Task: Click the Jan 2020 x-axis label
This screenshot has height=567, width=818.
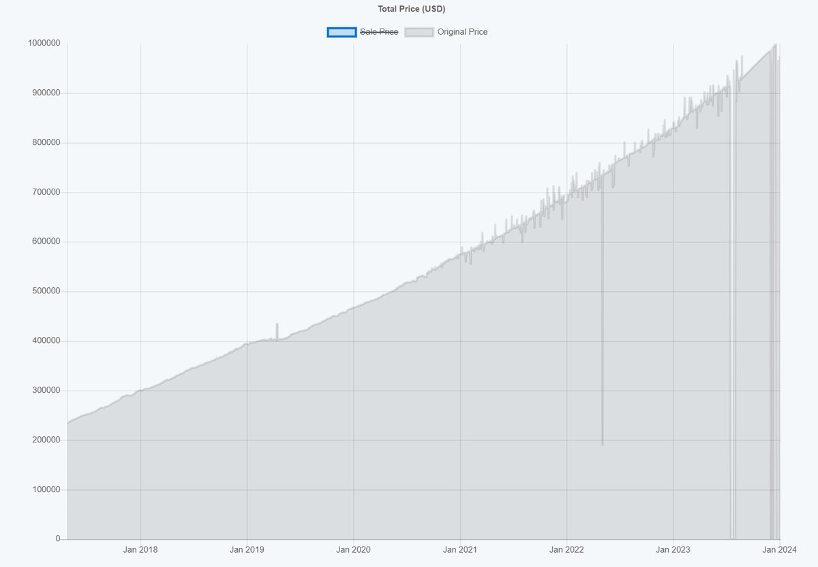Action: coord(353,550)
